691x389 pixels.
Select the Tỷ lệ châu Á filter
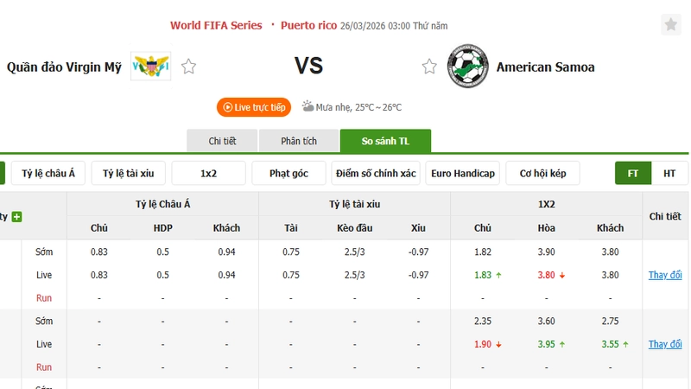tap(48, 173)
